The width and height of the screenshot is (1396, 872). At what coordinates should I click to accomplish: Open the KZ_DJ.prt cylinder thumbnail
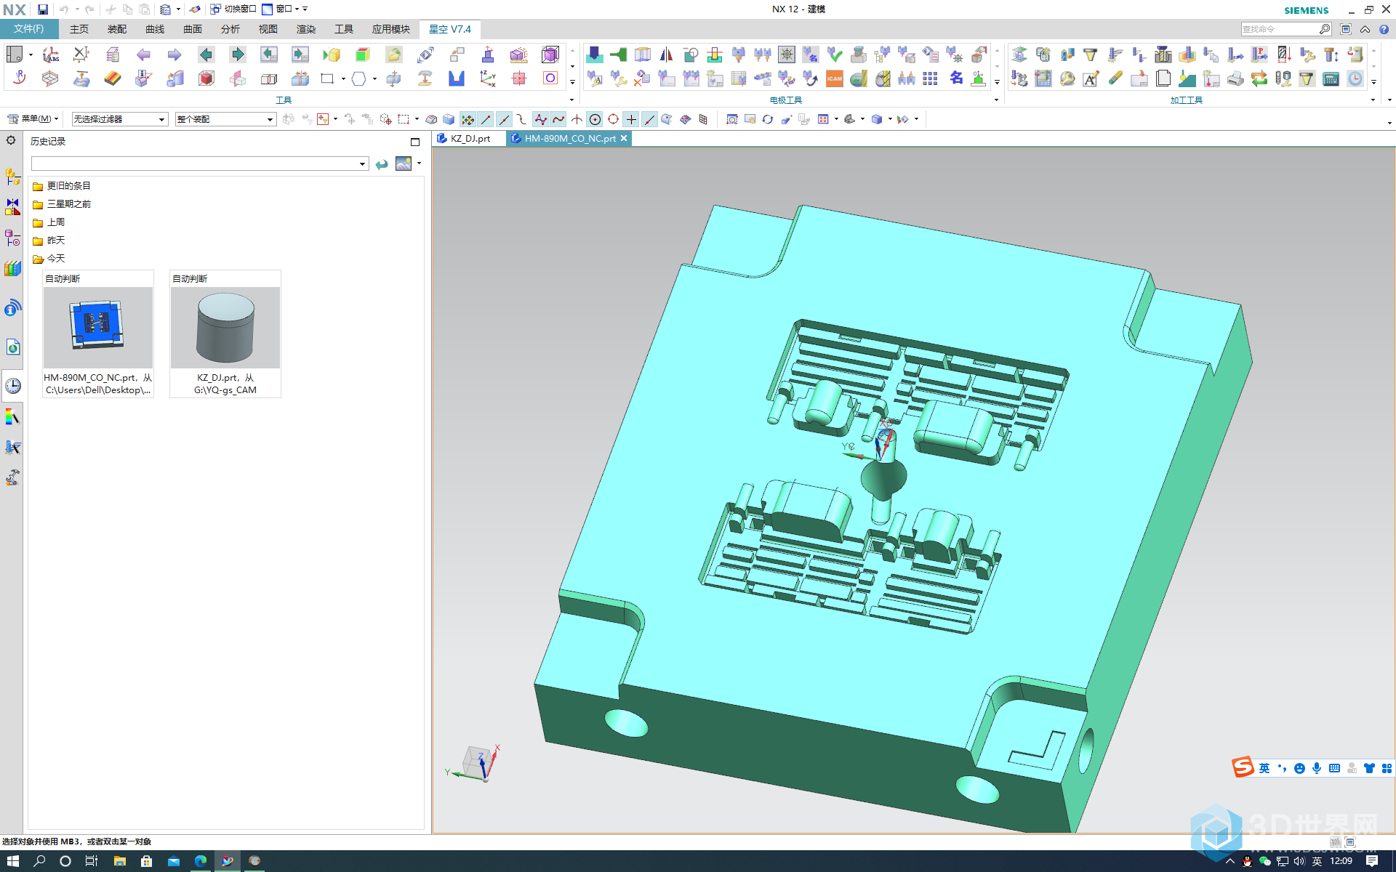225,334
